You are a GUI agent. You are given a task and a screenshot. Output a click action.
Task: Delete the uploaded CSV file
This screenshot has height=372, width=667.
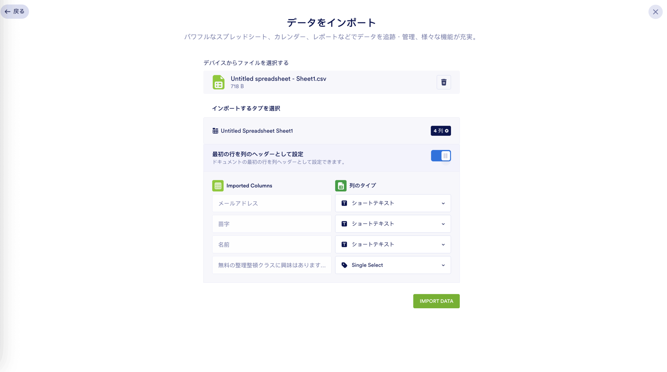click(x=444, y=82)
